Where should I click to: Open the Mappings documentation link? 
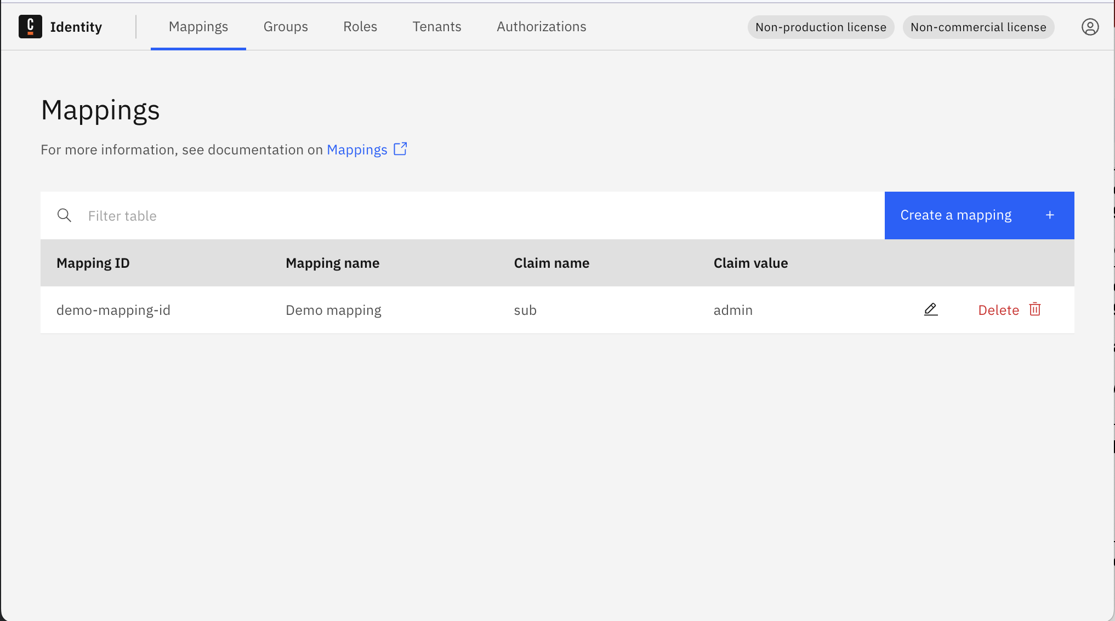pyautogui.click(x=357, y=150)
